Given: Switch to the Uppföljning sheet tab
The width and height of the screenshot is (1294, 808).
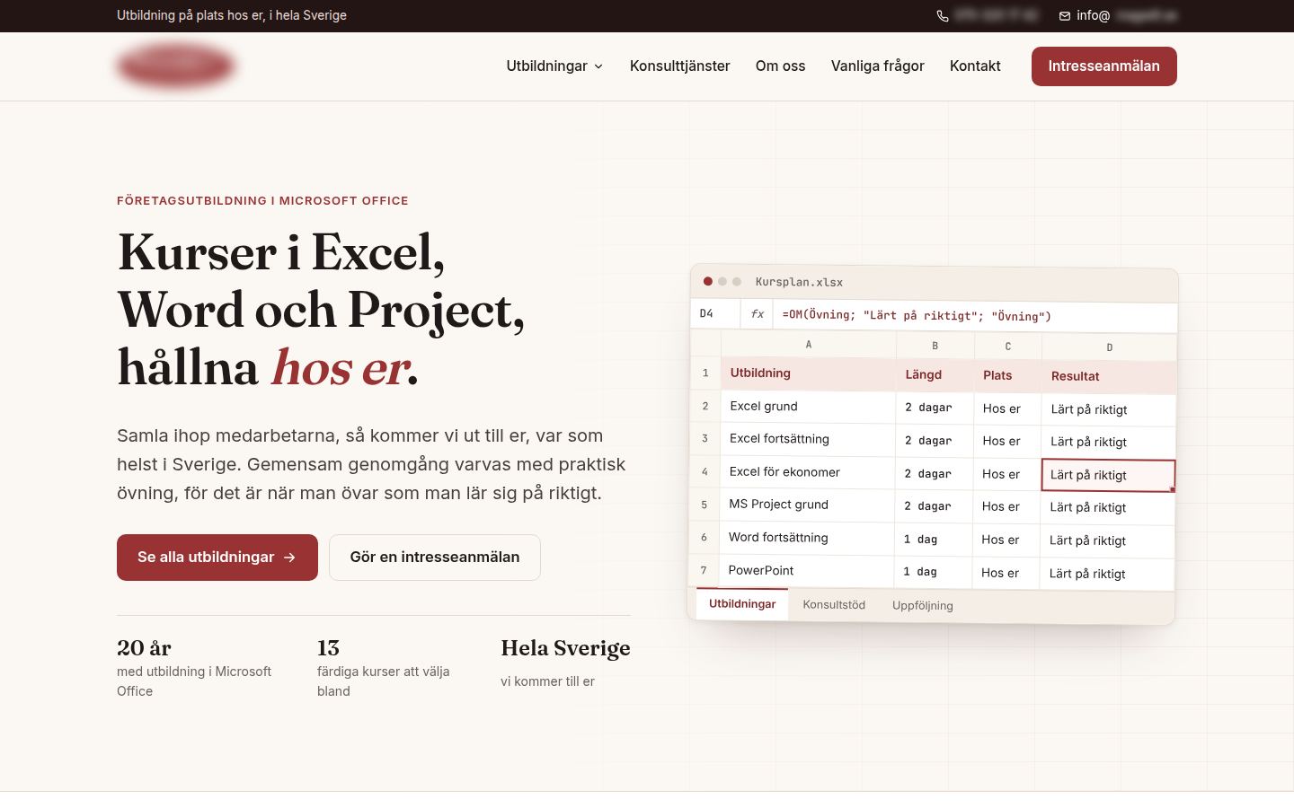Looking at the screenshot, I should tap(923, 606).
